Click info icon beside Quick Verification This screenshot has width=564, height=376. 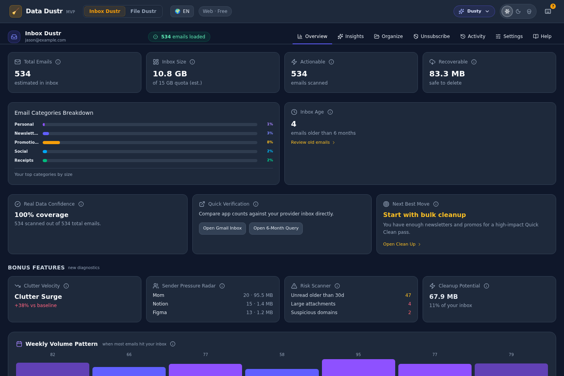pos(256,204)
